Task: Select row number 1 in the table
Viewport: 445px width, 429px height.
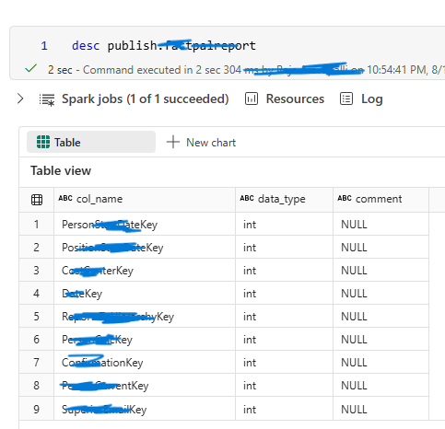Action: [x=36, y=225]
